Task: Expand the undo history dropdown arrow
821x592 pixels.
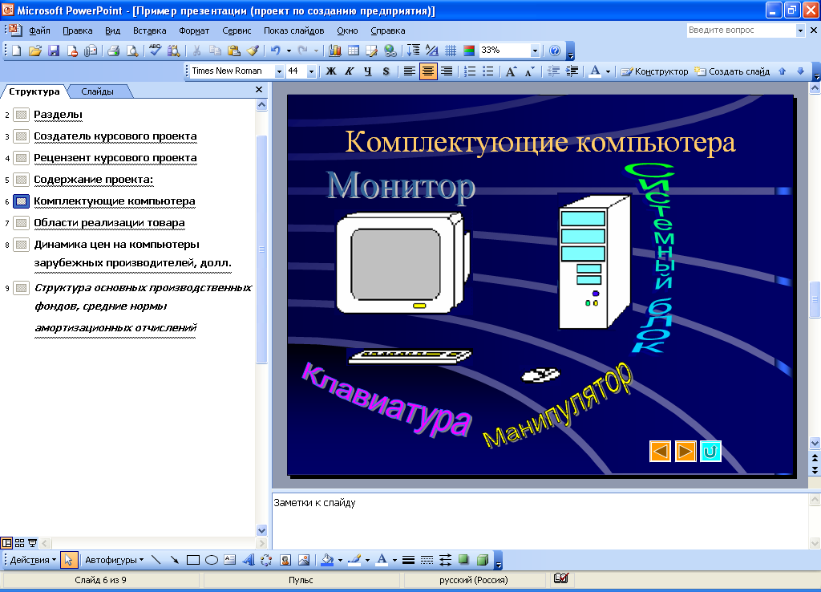Action: [x=289, y=51]
